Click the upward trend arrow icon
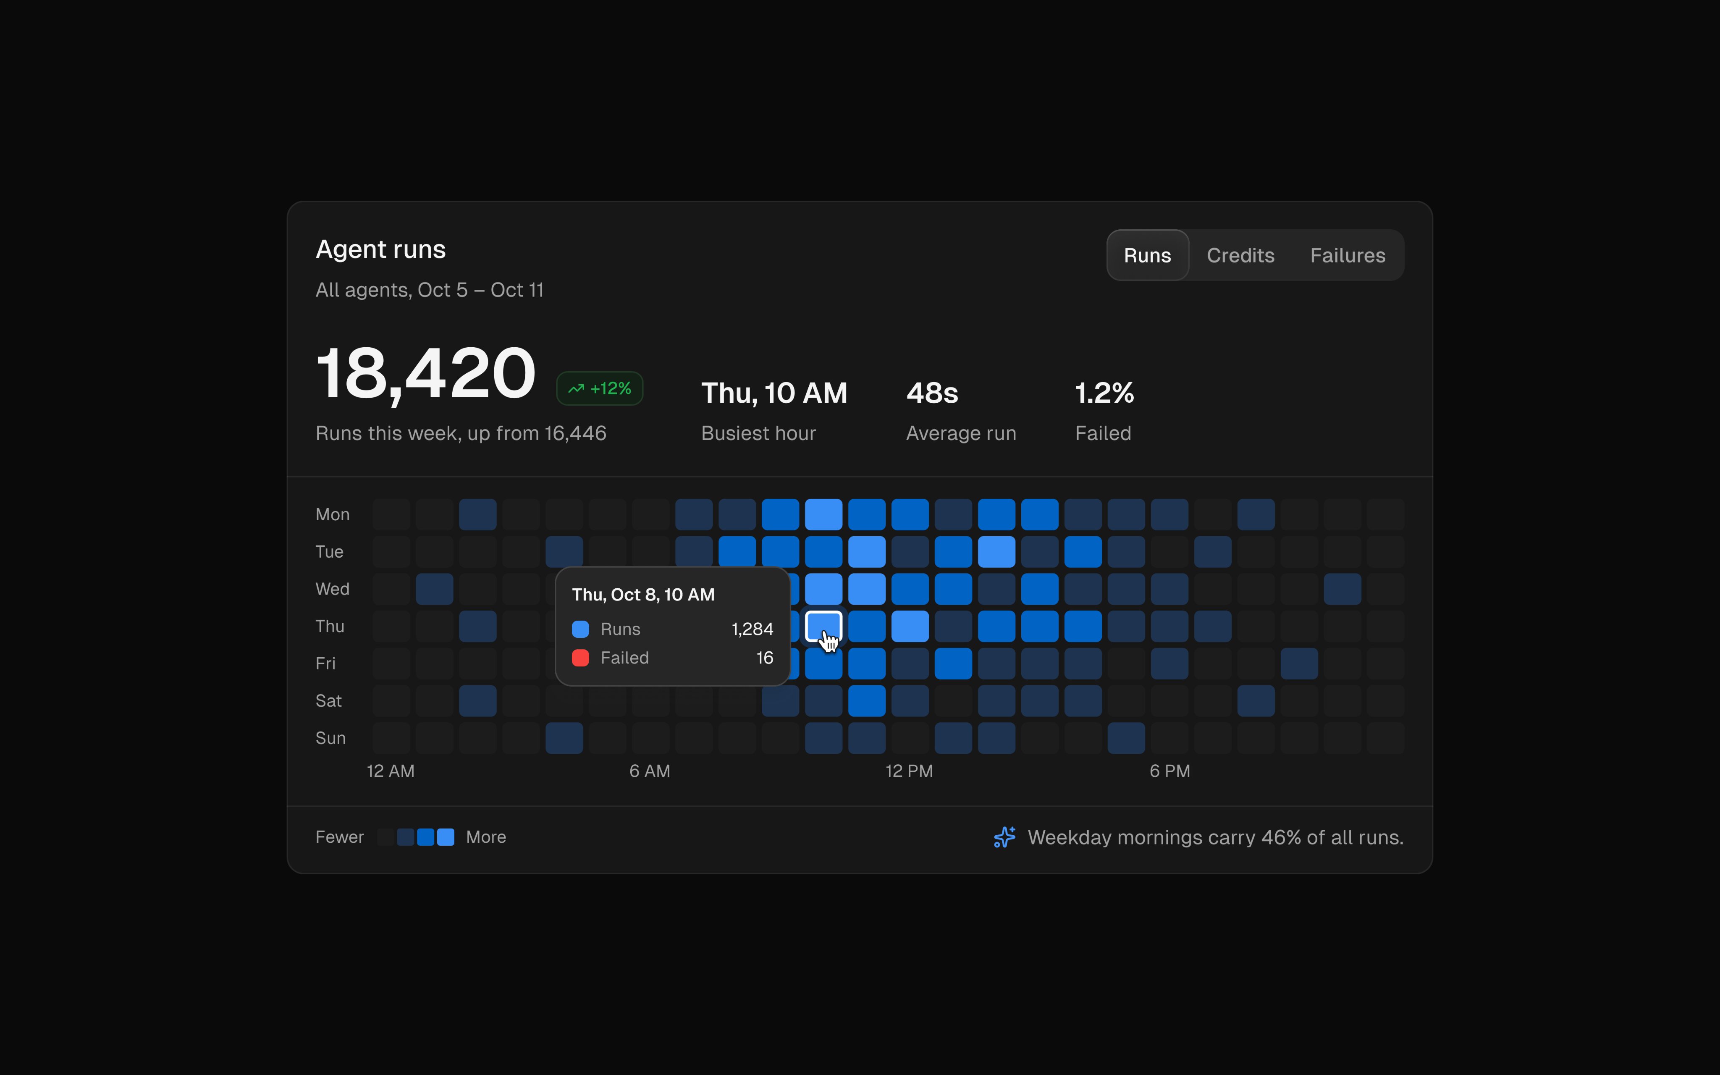1720x1075 pixels. tap(577, 388)
